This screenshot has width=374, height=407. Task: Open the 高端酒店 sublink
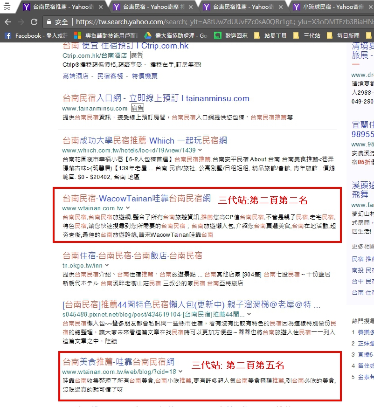76,76
